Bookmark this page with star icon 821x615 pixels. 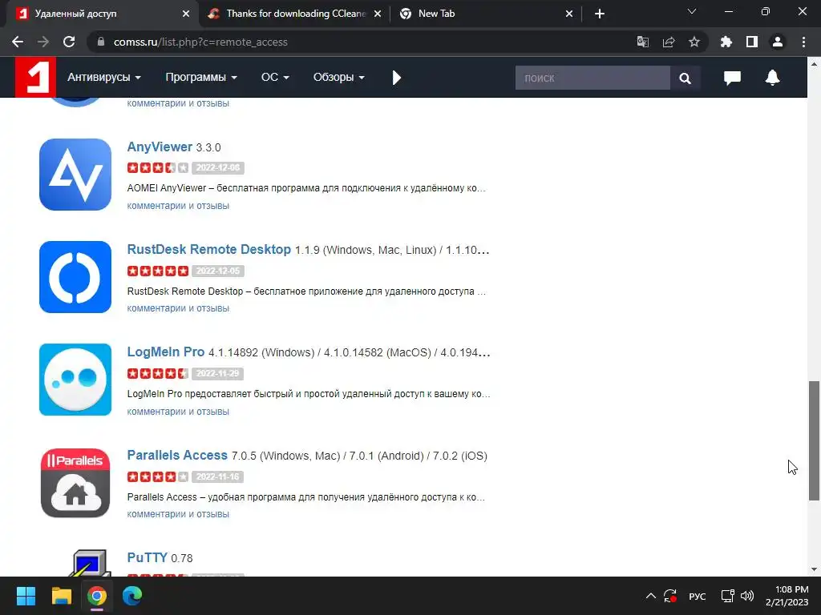coord(694,42)
